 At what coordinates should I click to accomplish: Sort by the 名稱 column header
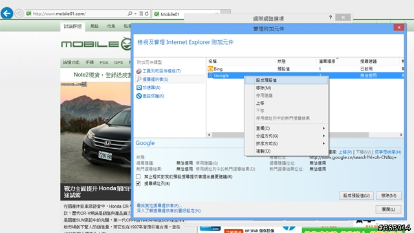241,61
